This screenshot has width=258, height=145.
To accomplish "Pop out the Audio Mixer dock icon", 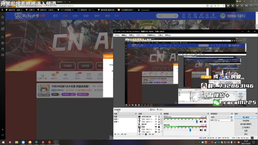I will 208,114.
